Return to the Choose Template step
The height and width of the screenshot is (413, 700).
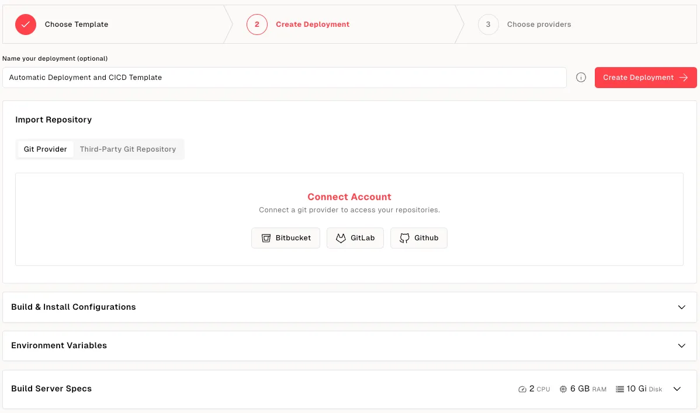coord(77,24)
